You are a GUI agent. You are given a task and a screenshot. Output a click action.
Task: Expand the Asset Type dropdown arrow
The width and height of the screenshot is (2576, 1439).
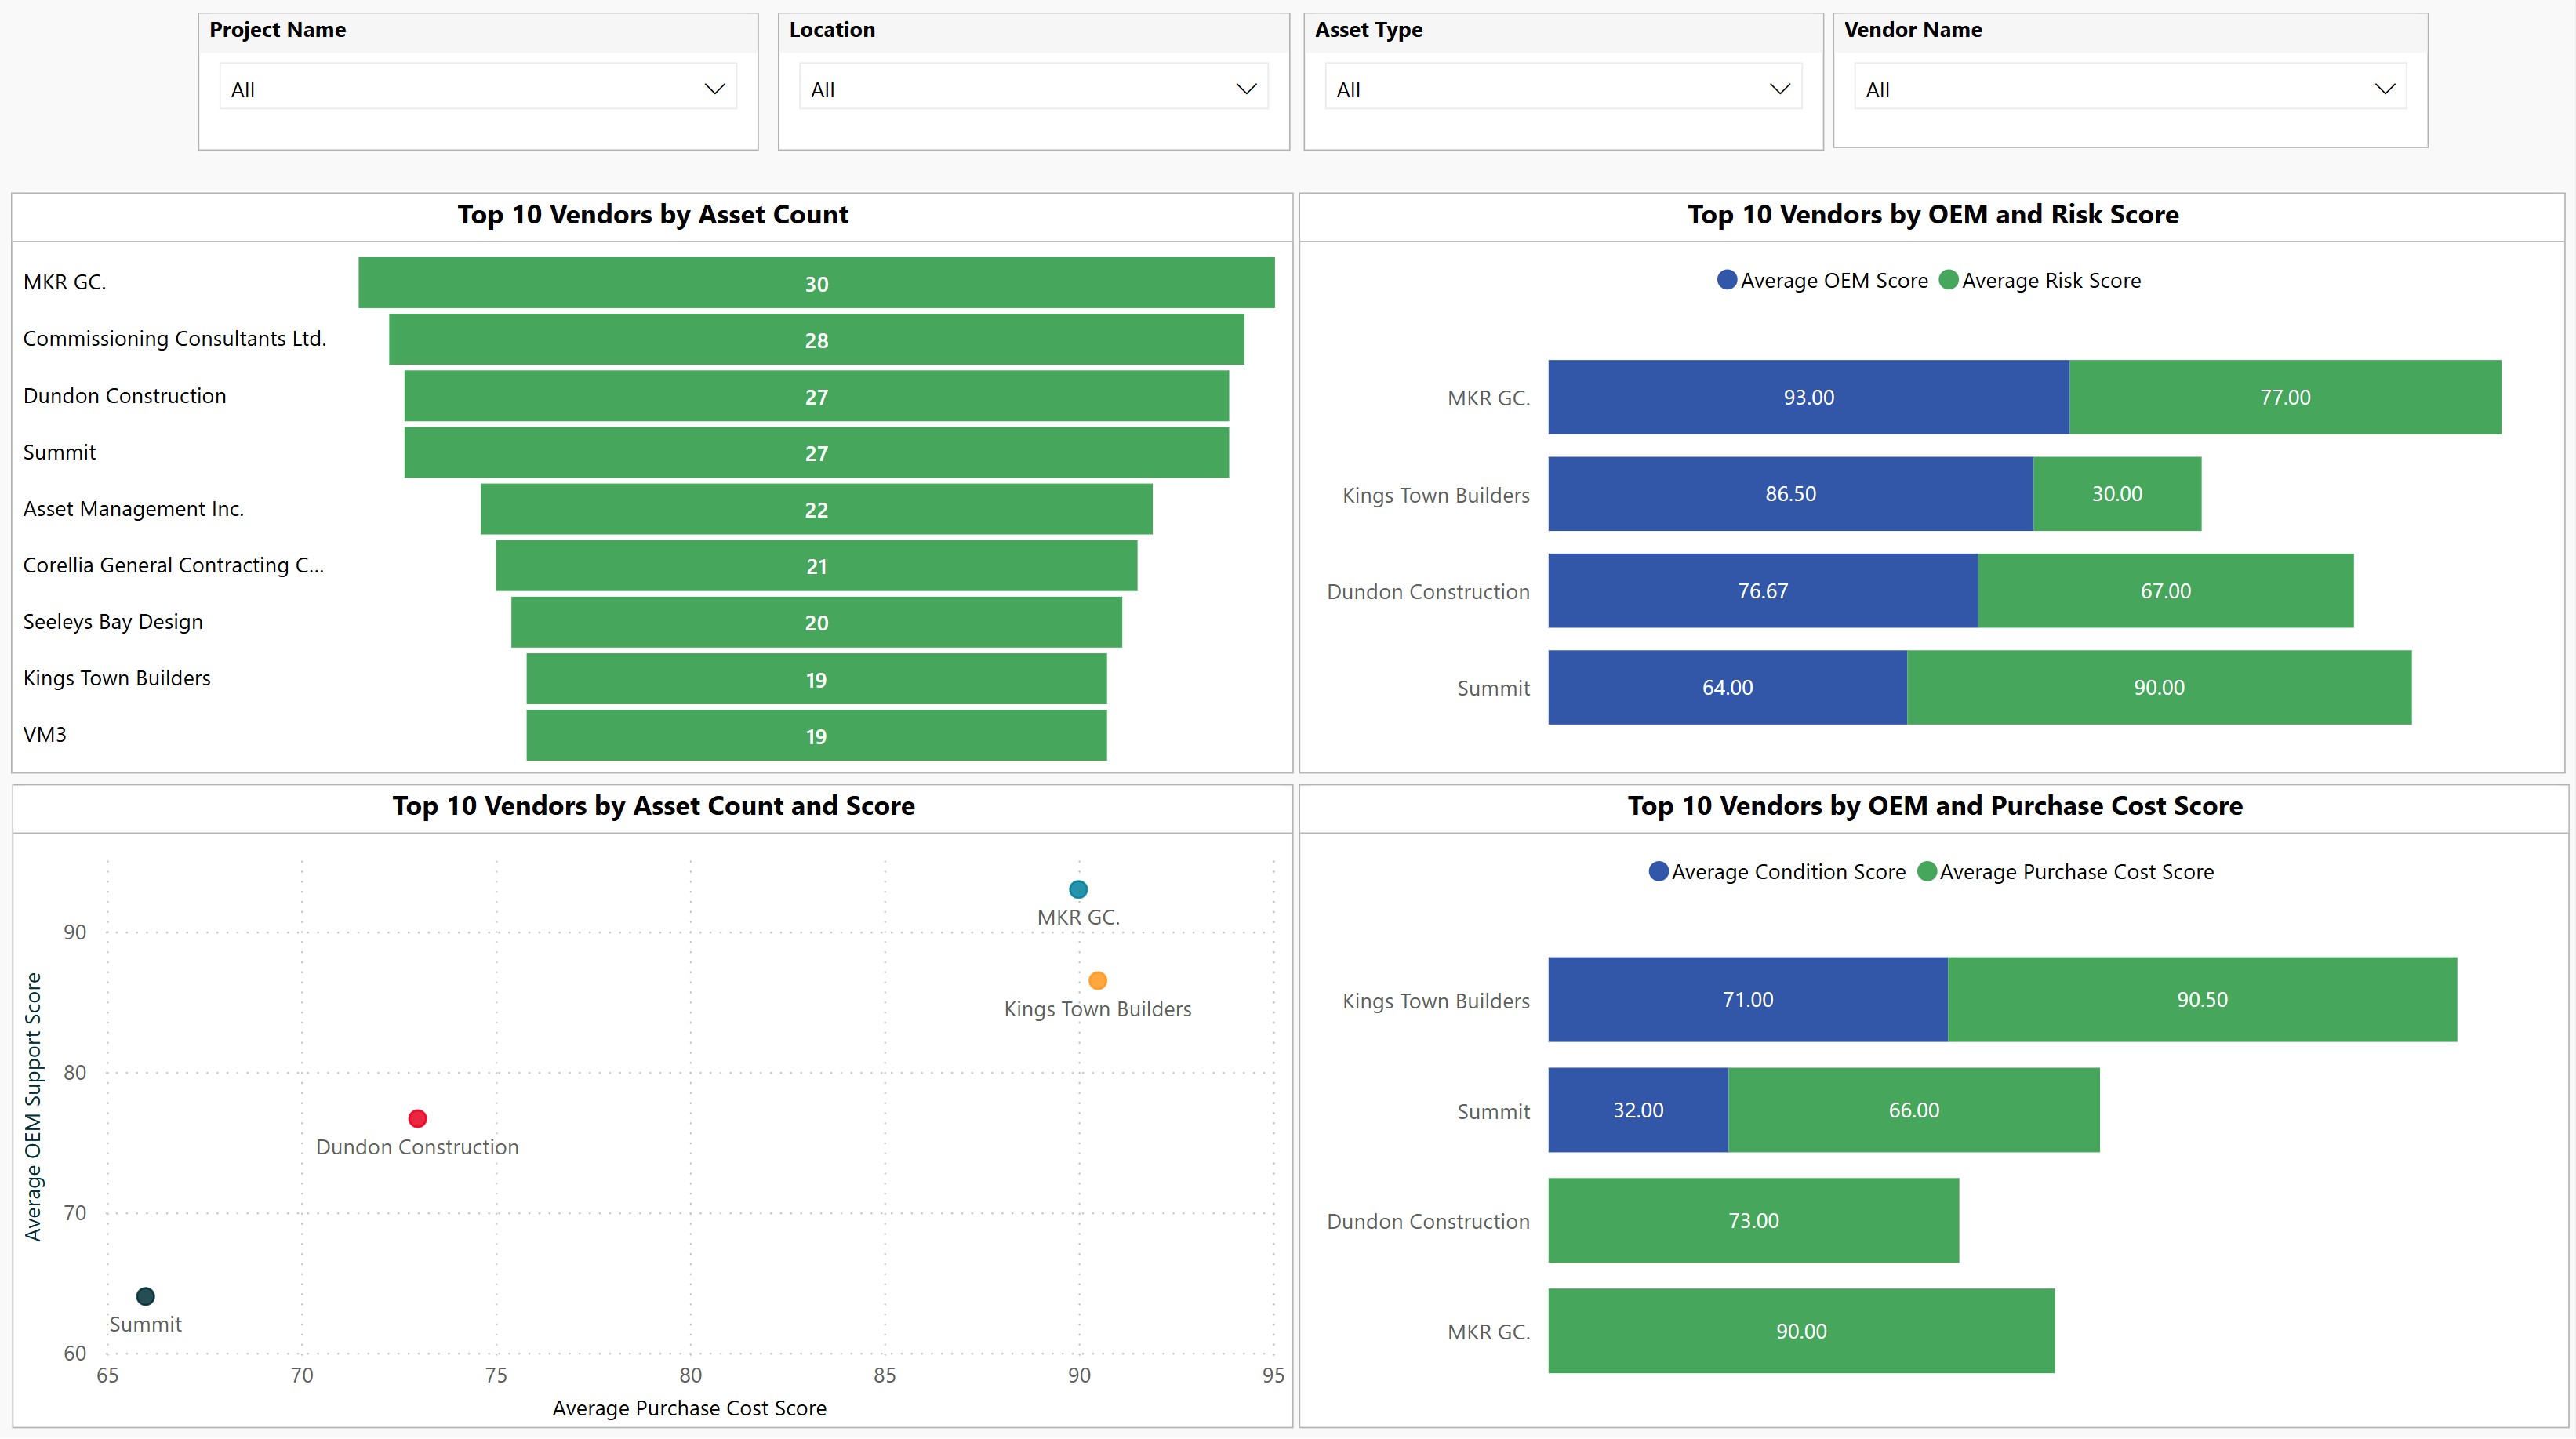pyautogui.click(x=1779, y=89)
